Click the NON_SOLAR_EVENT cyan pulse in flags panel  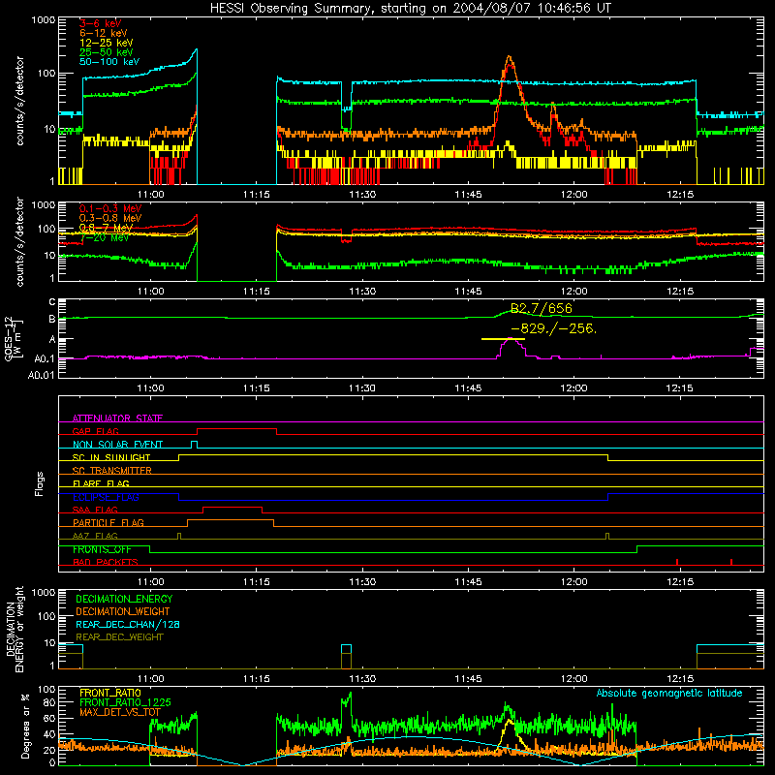click(195, 445)
